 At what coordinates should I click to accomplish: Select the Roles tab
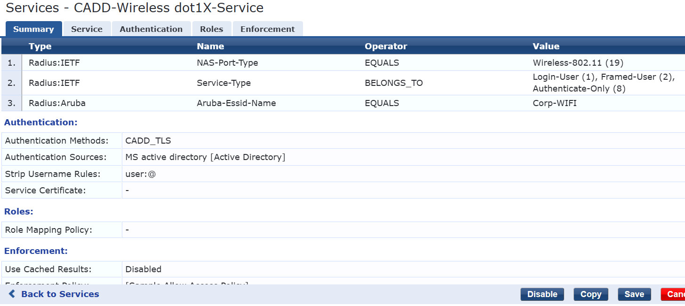tap(212, 29)
